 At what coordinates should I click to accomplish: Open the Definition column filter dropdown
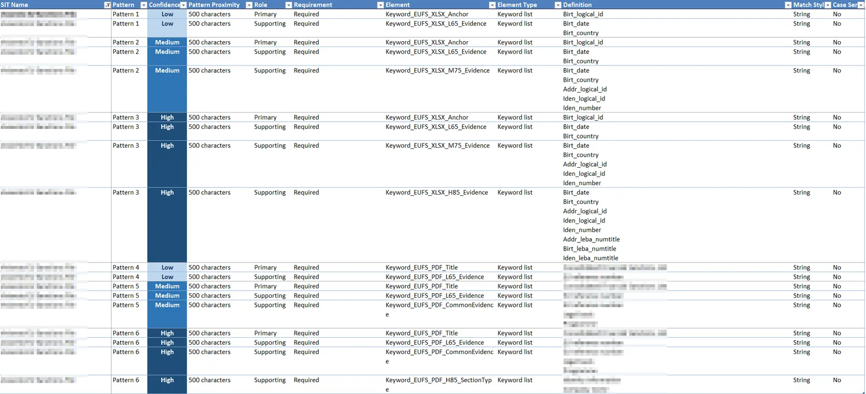[788, 5]
